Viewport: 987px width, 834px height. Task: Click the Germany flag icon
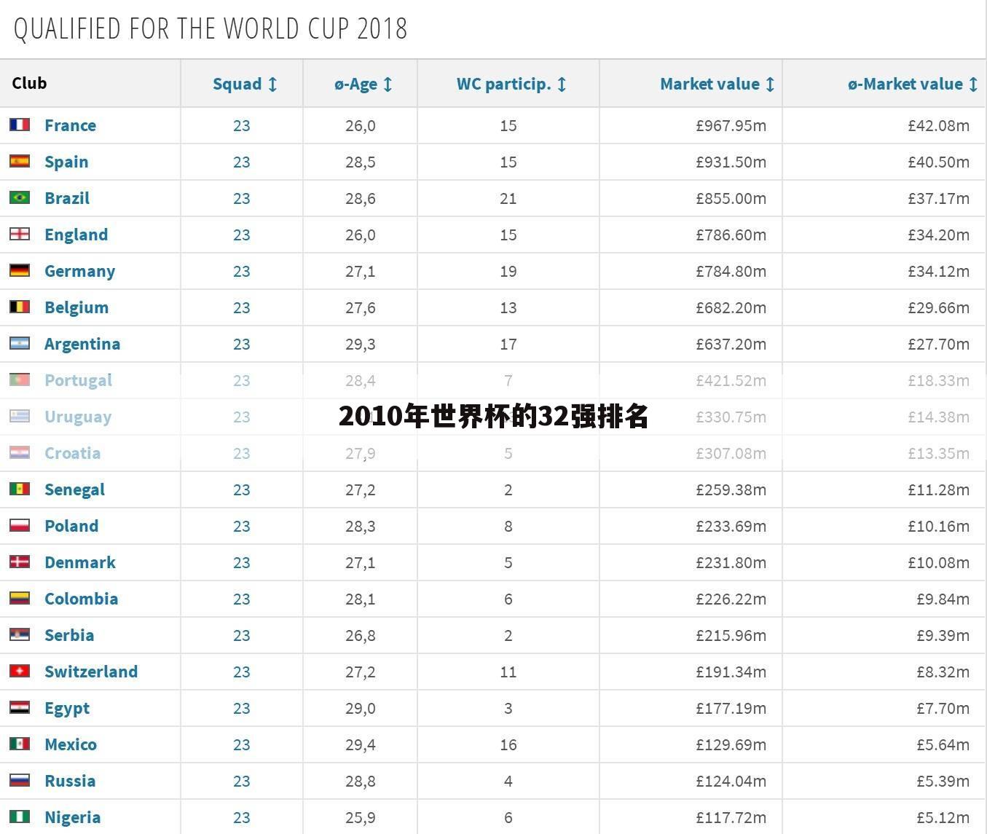[20, 270]
